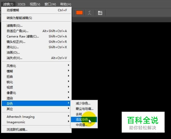Select 添加杂色... in submenu
Viewport: 171px width, 139px height.
point(84,119)
